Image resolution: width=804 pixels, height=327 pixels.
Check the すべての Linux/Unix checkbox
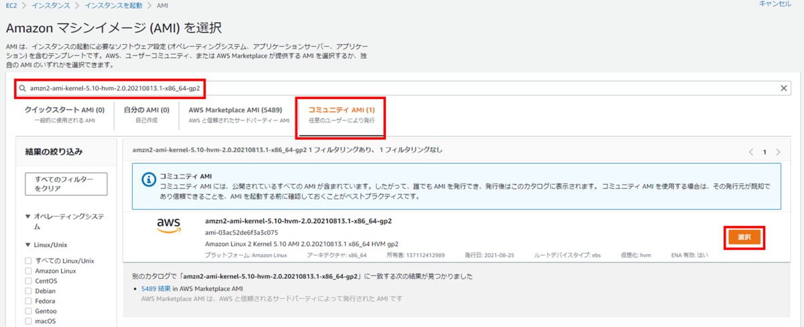[x=28, y=261]
